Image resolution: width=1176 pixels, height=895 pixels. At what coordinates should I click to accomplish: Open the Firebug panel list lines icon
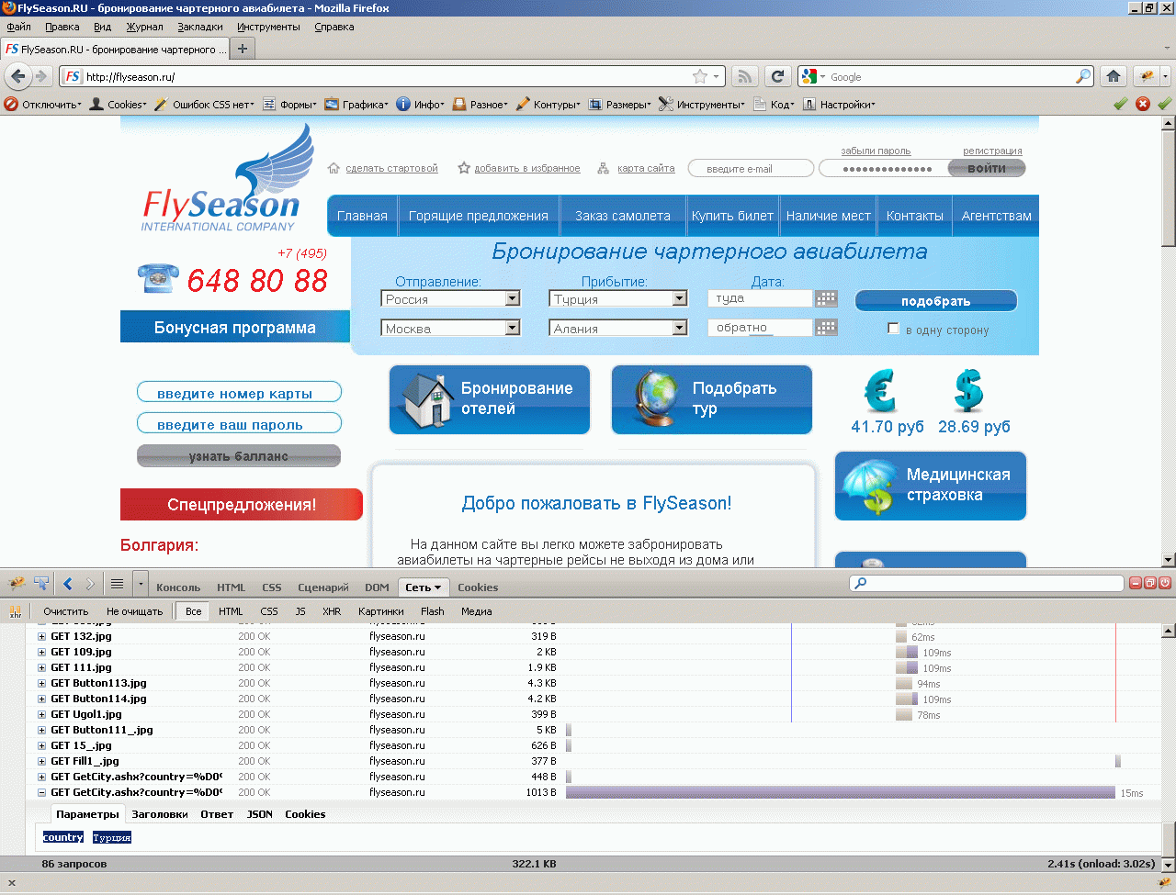(117, 583)
